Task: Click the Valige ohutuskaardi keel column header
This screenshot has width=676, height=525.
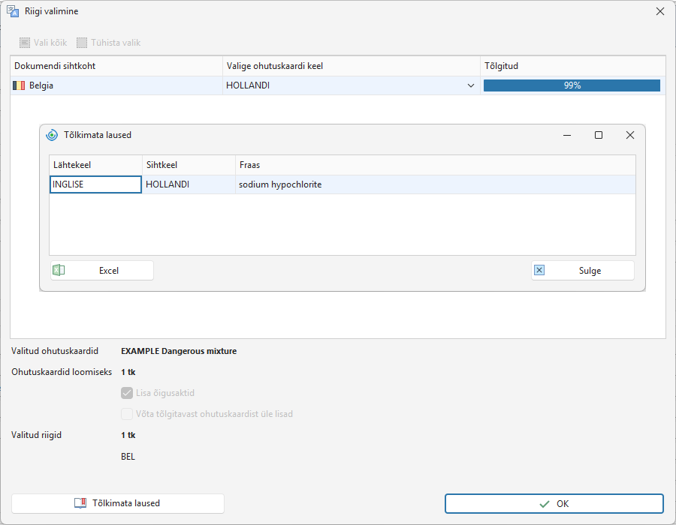Action: pyautogui.click(x=352, y=66)
